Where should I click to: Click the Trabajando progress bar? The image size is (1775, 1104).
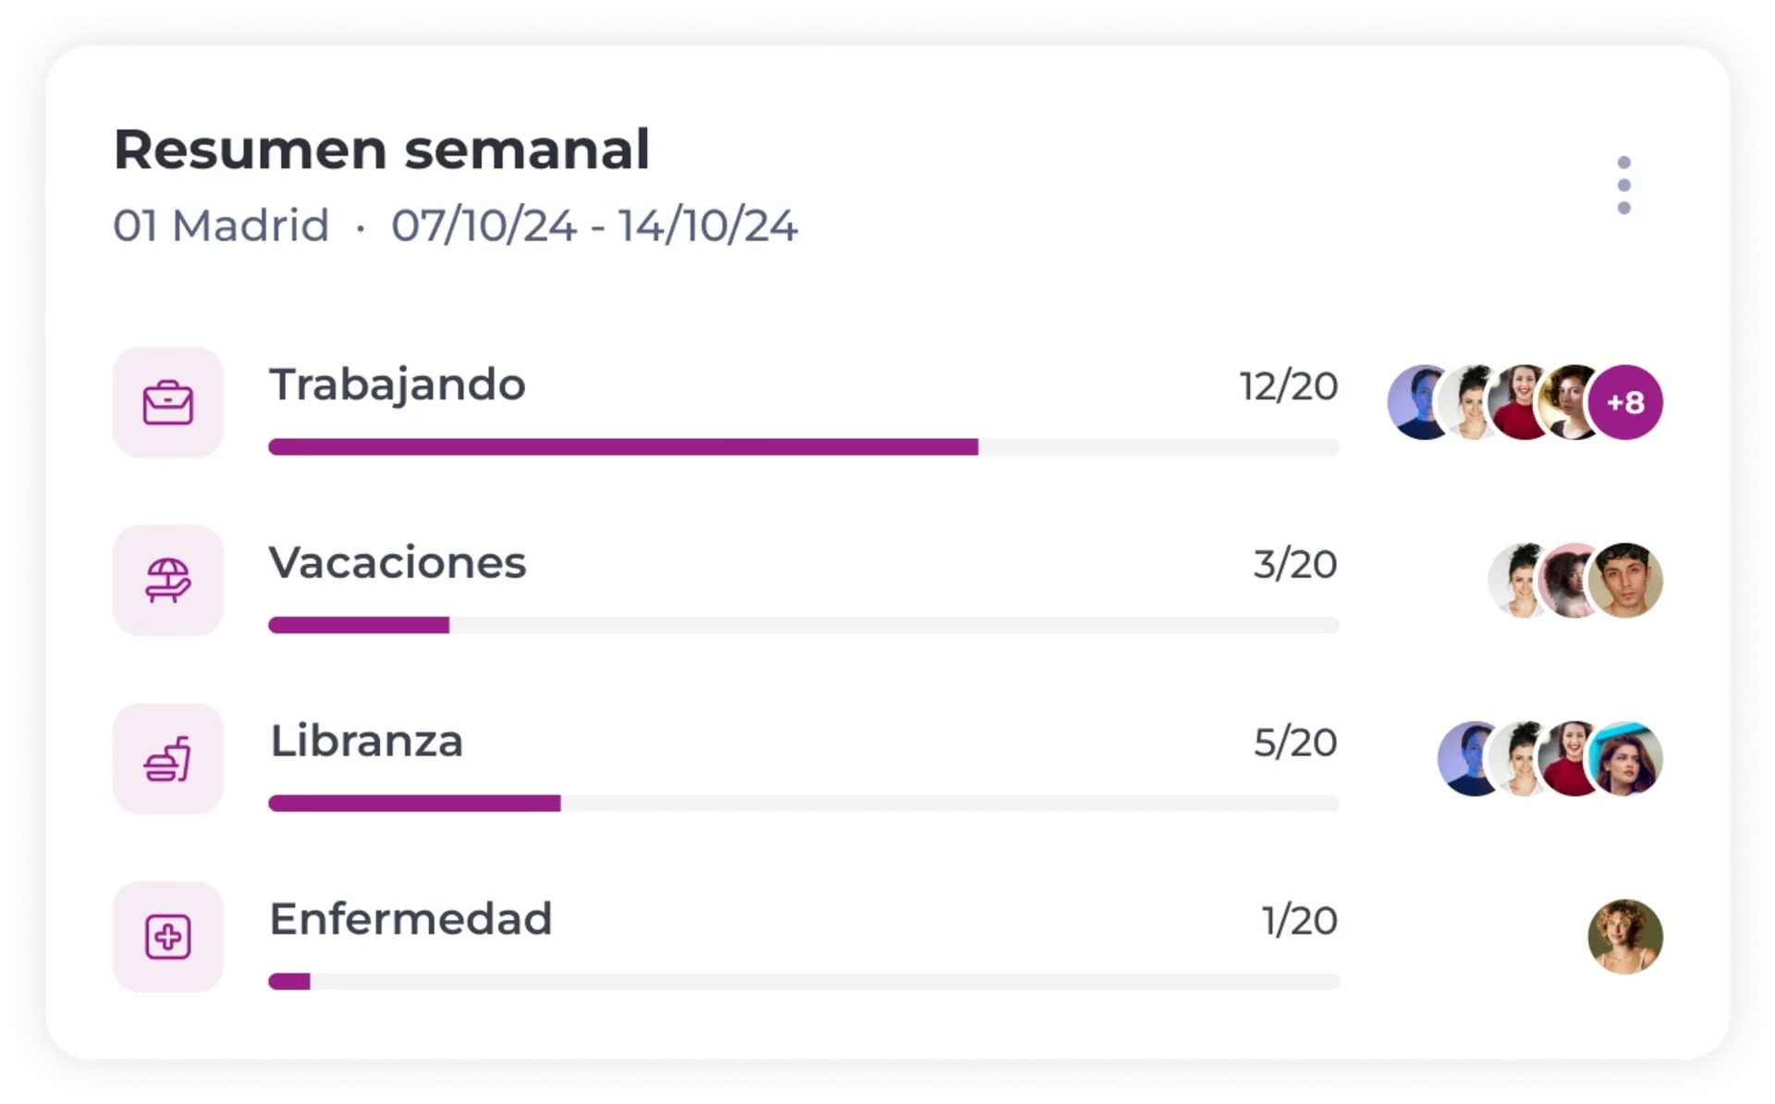804,448
